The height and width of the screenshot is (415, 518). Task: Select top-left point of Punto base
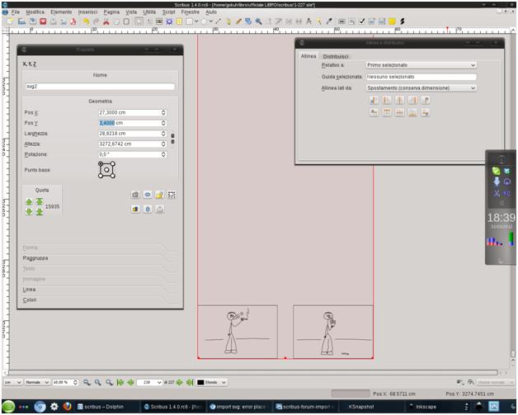(101, 163)
